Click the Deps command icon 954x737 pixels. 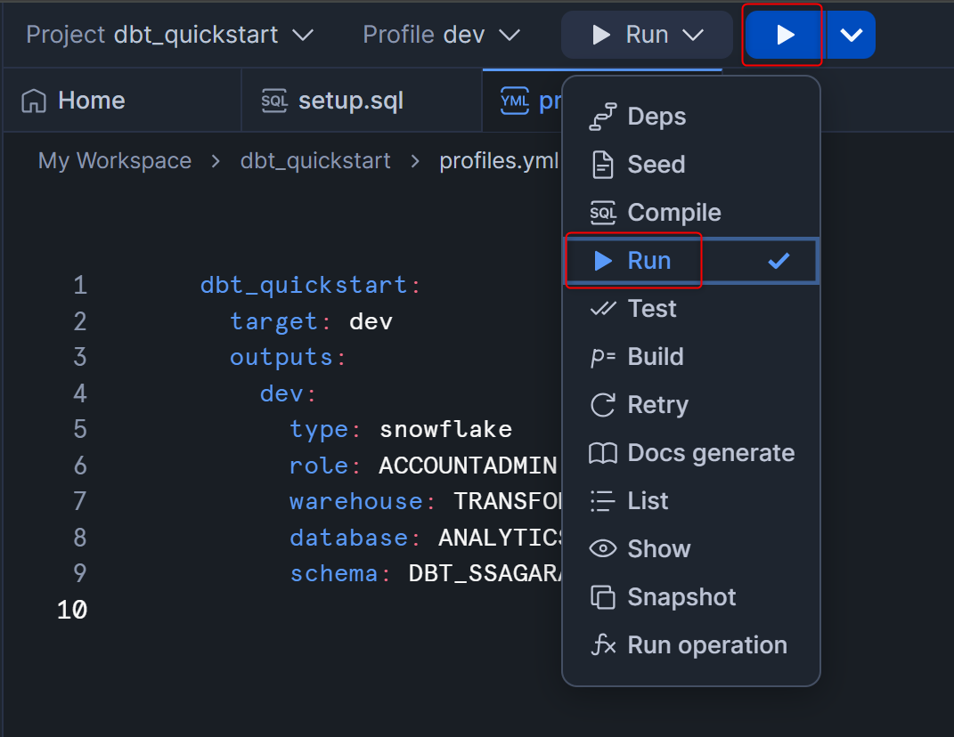click(603, 117)
